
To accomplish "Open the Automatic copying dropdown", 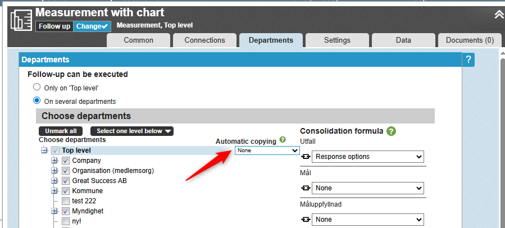I will click(x=267, y=151).
